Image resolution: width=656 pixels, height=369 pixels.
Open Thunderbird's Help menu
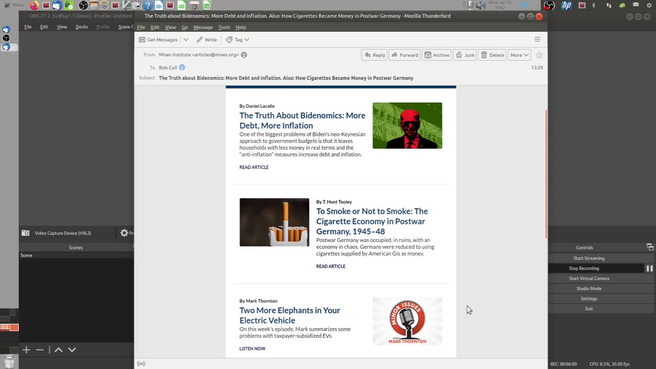coord(241,27)
